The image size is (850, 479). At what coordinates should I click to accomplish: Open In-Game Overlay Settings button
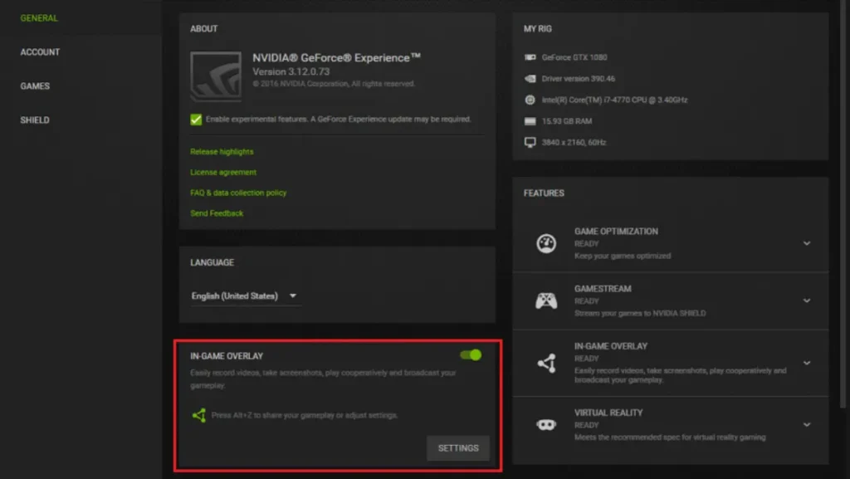tap(458, 448)
